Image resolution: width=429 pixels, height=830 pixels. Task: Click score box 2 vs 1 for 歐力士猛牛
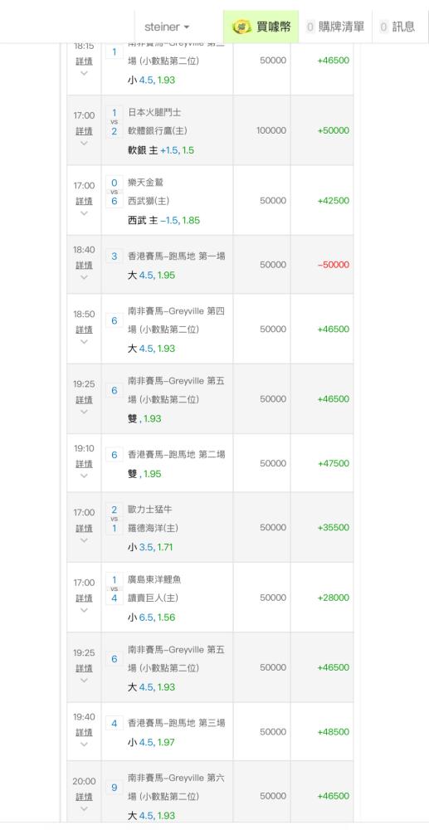(115, 519)
